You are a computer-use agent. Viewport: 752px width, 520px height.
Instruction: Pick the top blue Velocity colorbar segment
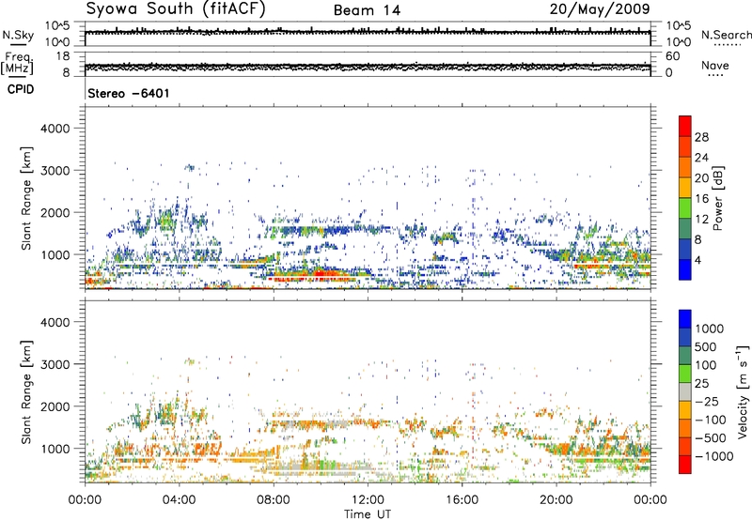(685, 319)
